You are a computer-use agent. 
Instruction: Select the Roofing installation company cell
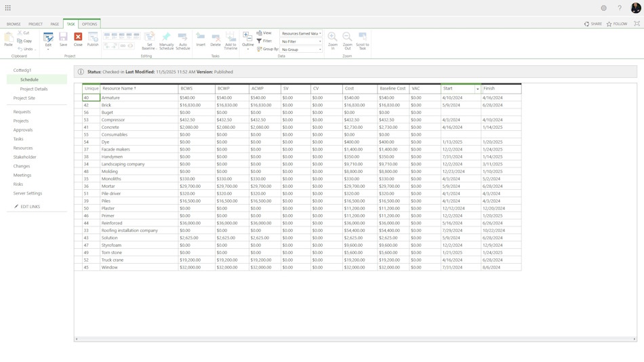coord(139,230)
